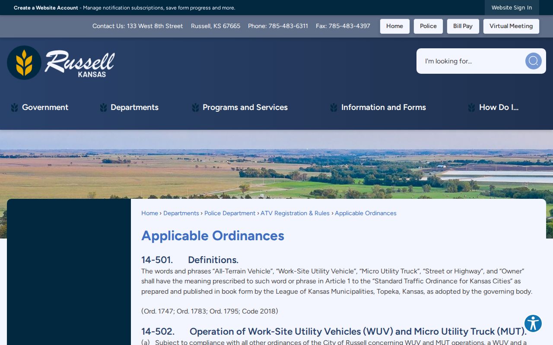Click leaf icon beside Information and Forms
Image resolution: width=553 pixels, height=345 pixels.
point(334,107)
